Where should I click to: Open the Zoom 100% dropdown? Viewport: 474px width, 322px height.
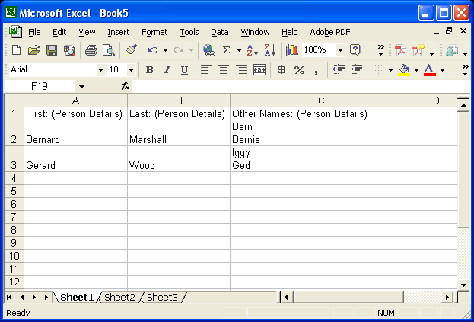coord(340,50)
